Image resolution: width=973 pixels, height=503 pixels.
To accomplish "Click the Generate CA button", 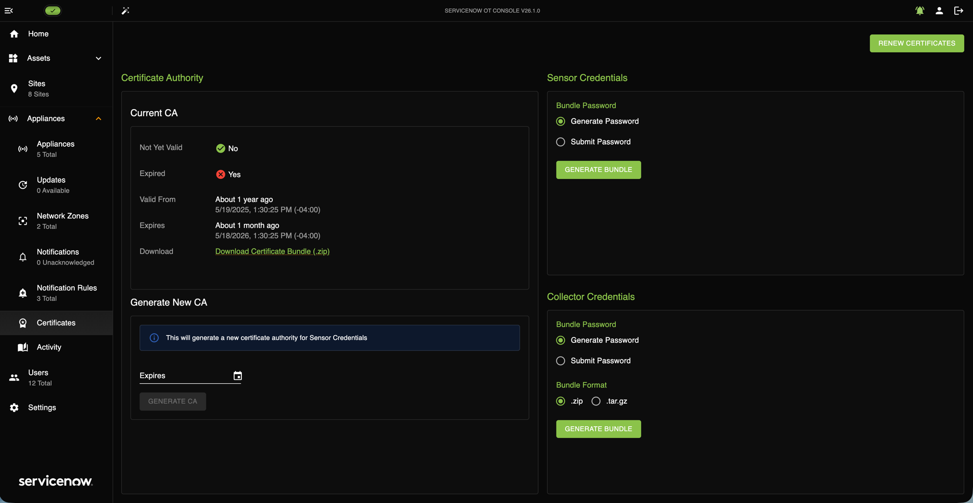I will [172, 402].
